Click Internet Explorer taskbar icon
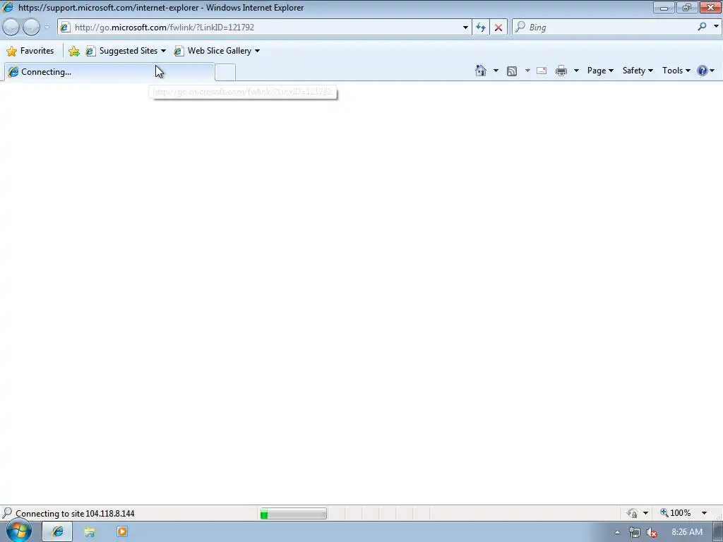Viewport: 723px width, 542px height. point(57,532)
